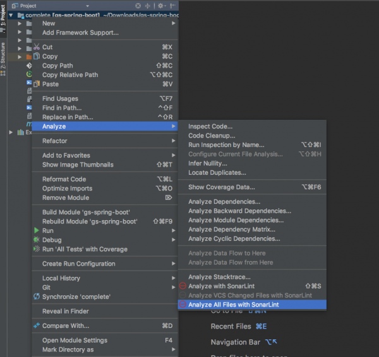Click the hide panel icon in Project toolbar
The height and width of the screenshot is (357, 379).
[x=172, y=6]
